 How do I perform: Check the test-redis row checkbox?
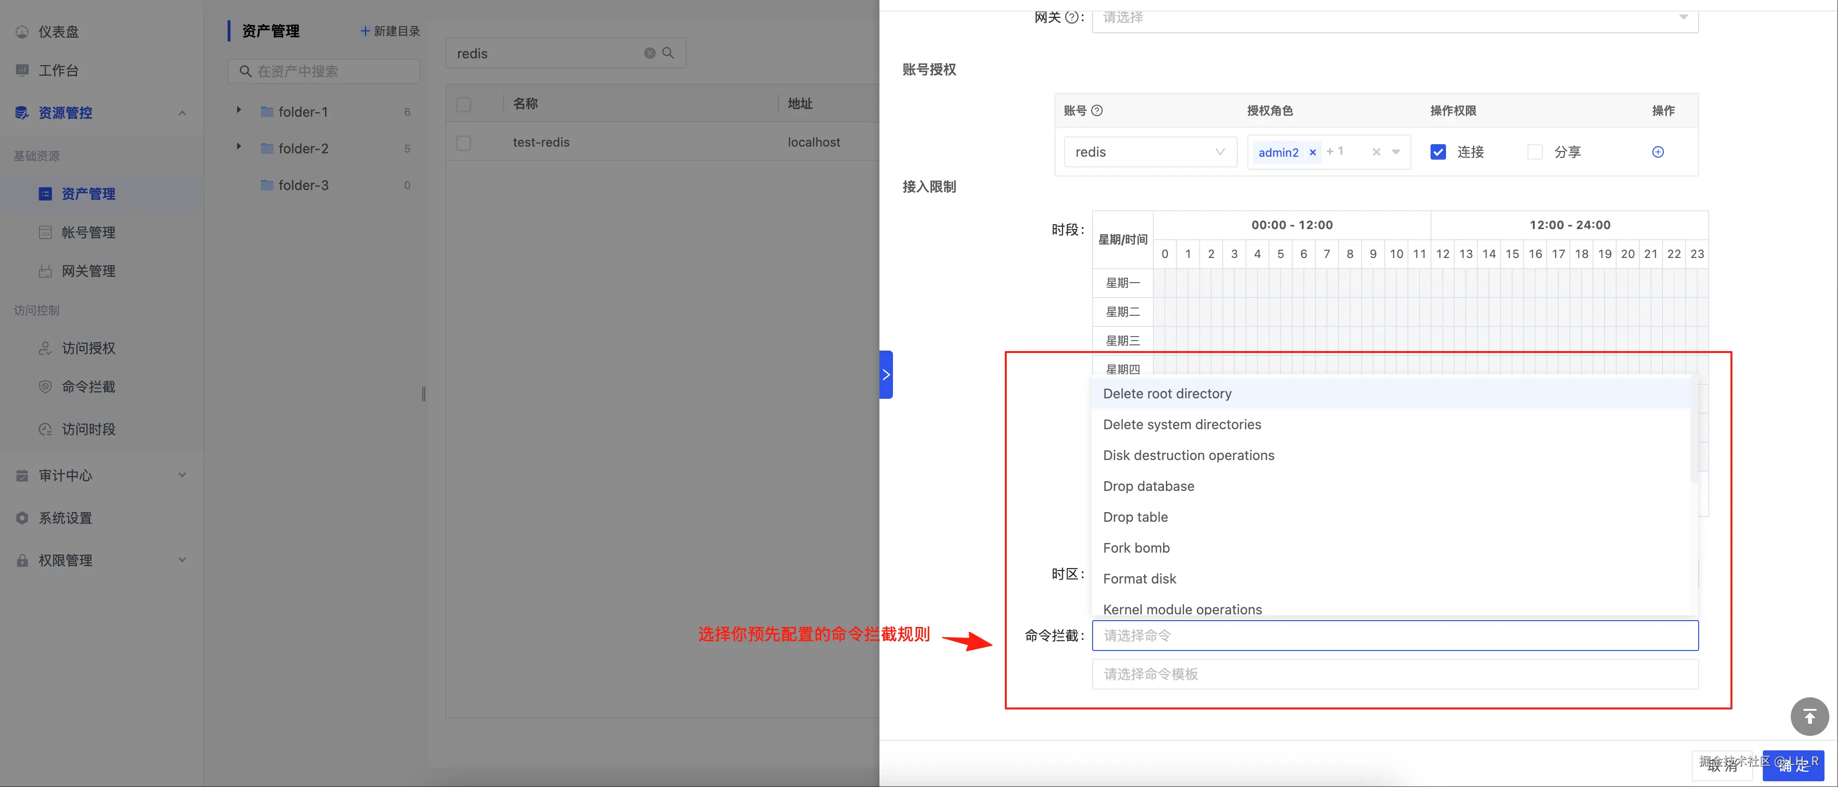click(464, 143)
